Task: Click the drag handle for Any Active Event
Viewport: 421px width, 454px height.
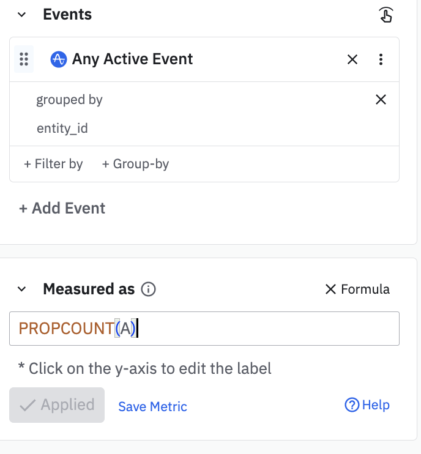Action: coord(24,59)
